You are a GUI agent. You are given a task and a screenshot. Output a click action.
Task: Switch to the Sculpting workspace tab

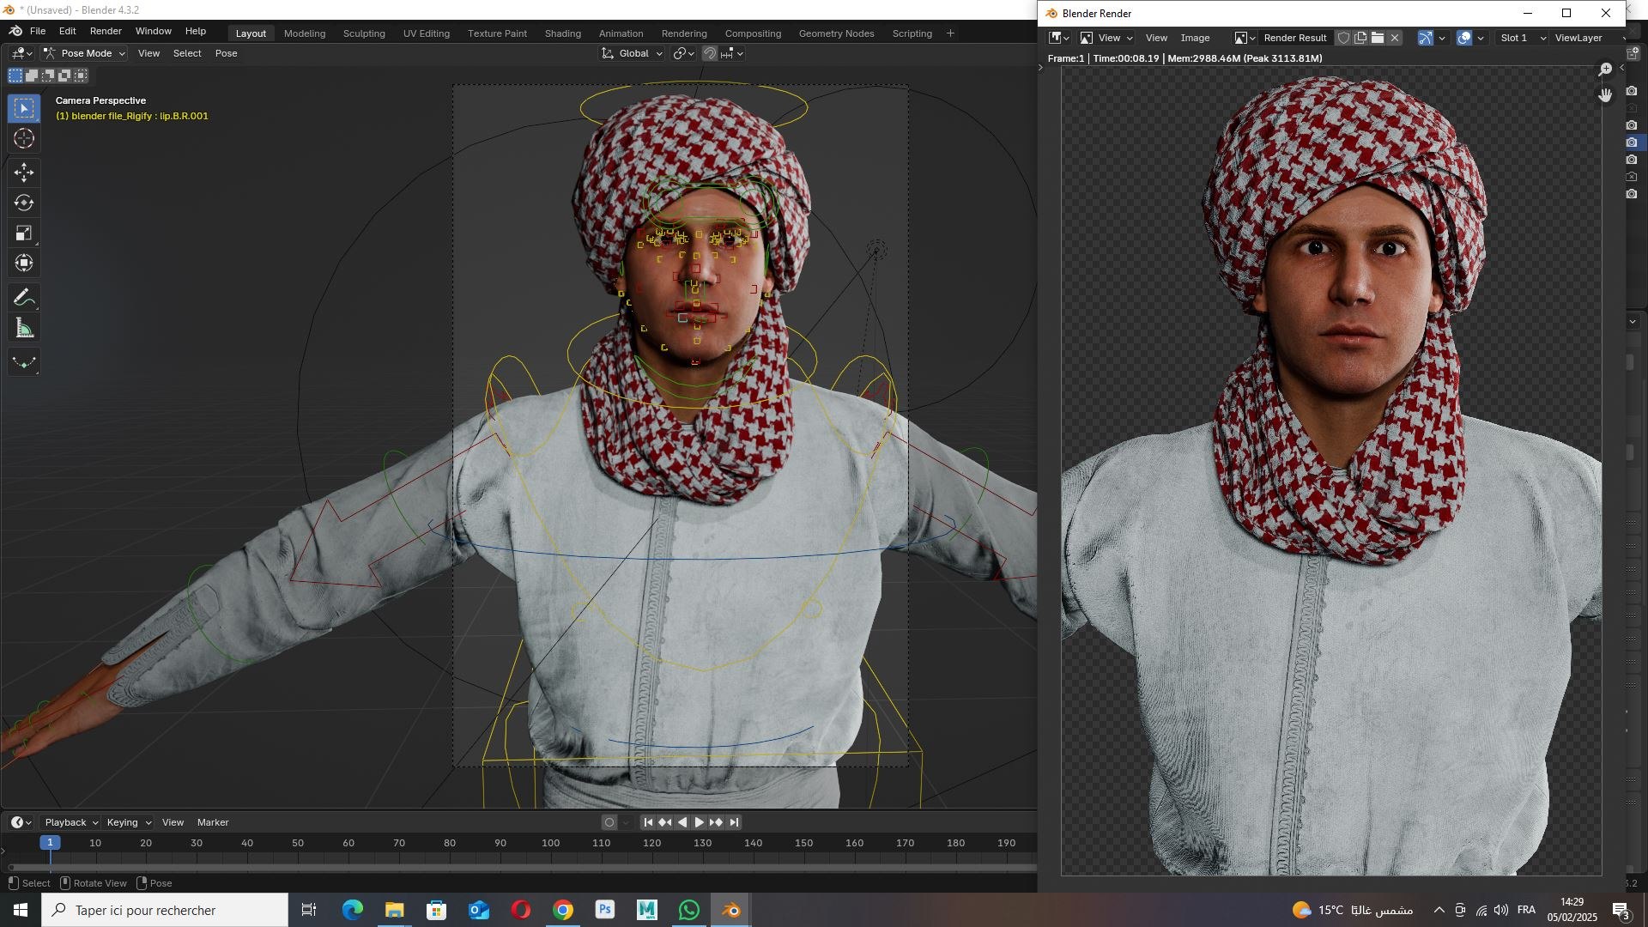tap(364, 33)
